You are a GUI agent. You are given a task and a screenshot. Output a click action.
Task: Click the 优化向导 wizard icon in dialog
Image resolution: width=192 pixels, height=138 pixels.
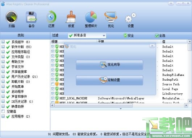pyautogui.click(x=104, y=65)
